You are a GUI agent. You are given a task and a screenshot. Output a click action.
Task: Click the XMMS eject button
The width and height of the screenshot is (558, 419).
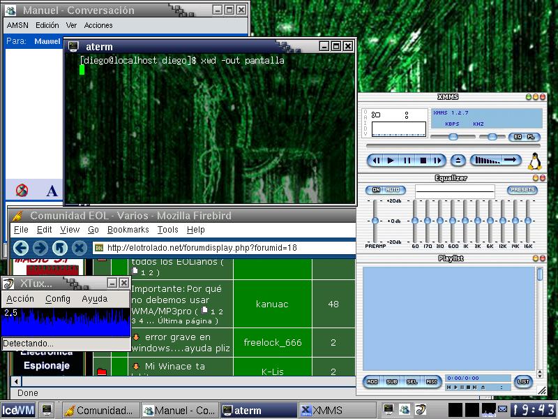click(457, 161)
